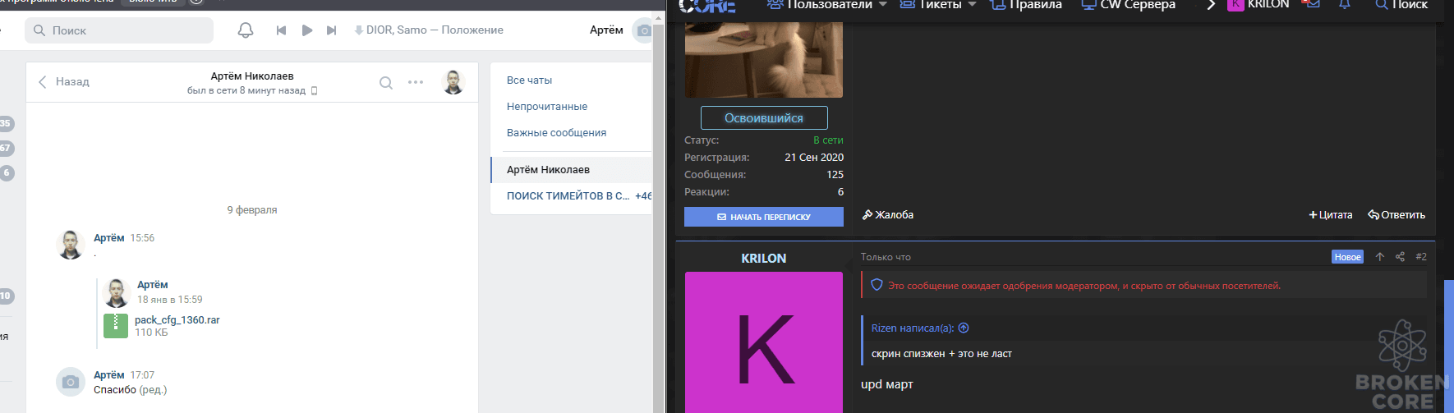Screen dimensions: 1454x413
Task: Select the post text upd март
Action: tap(886, 384)
